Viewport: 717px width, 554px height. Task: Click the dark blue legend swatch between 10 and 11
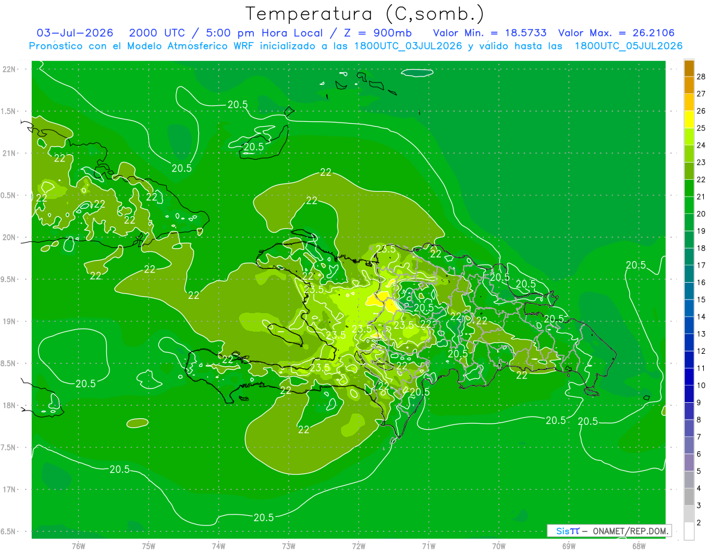[x=689, y=377]
